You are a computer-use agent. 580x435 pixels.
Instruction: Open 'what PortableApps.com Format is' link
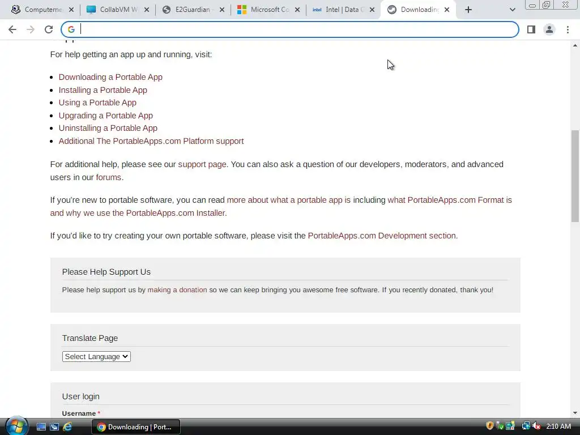pyautogui.click(x=449, y=200)
